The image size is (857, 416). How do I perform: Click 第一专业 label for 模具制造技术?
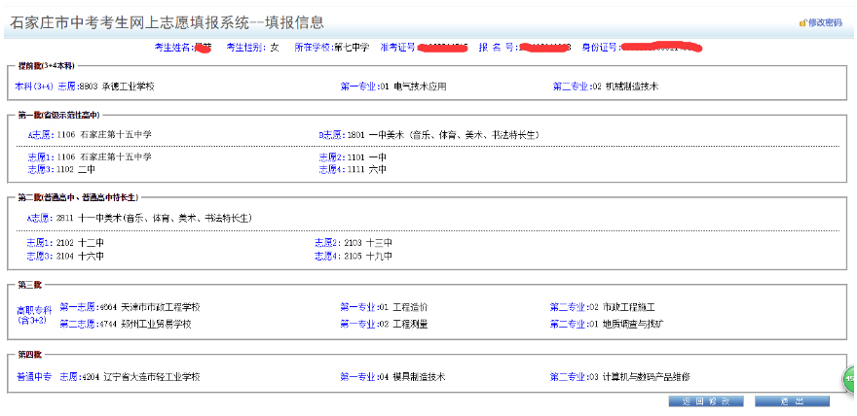pyautogui.click(x=357, y=376)
